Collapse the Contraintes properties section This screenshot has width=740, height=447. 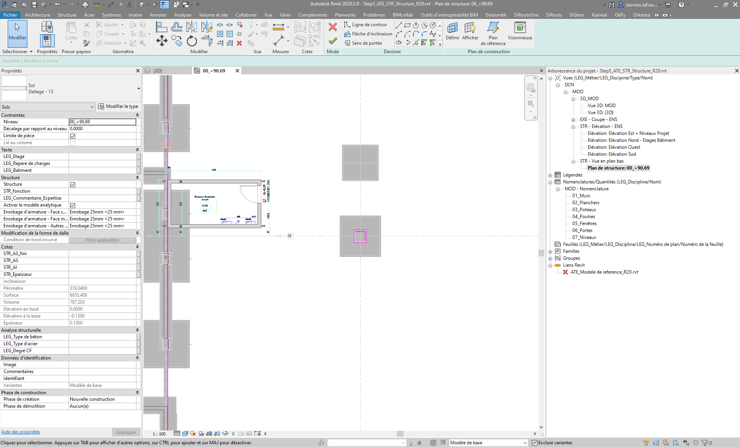pos(137,115)
